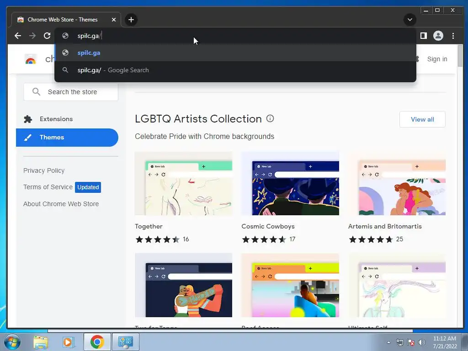Image resolution: width=468 pixels, height=351 pixels.
Task: Click the Updated badge
Action: click(x=88, y=187)
